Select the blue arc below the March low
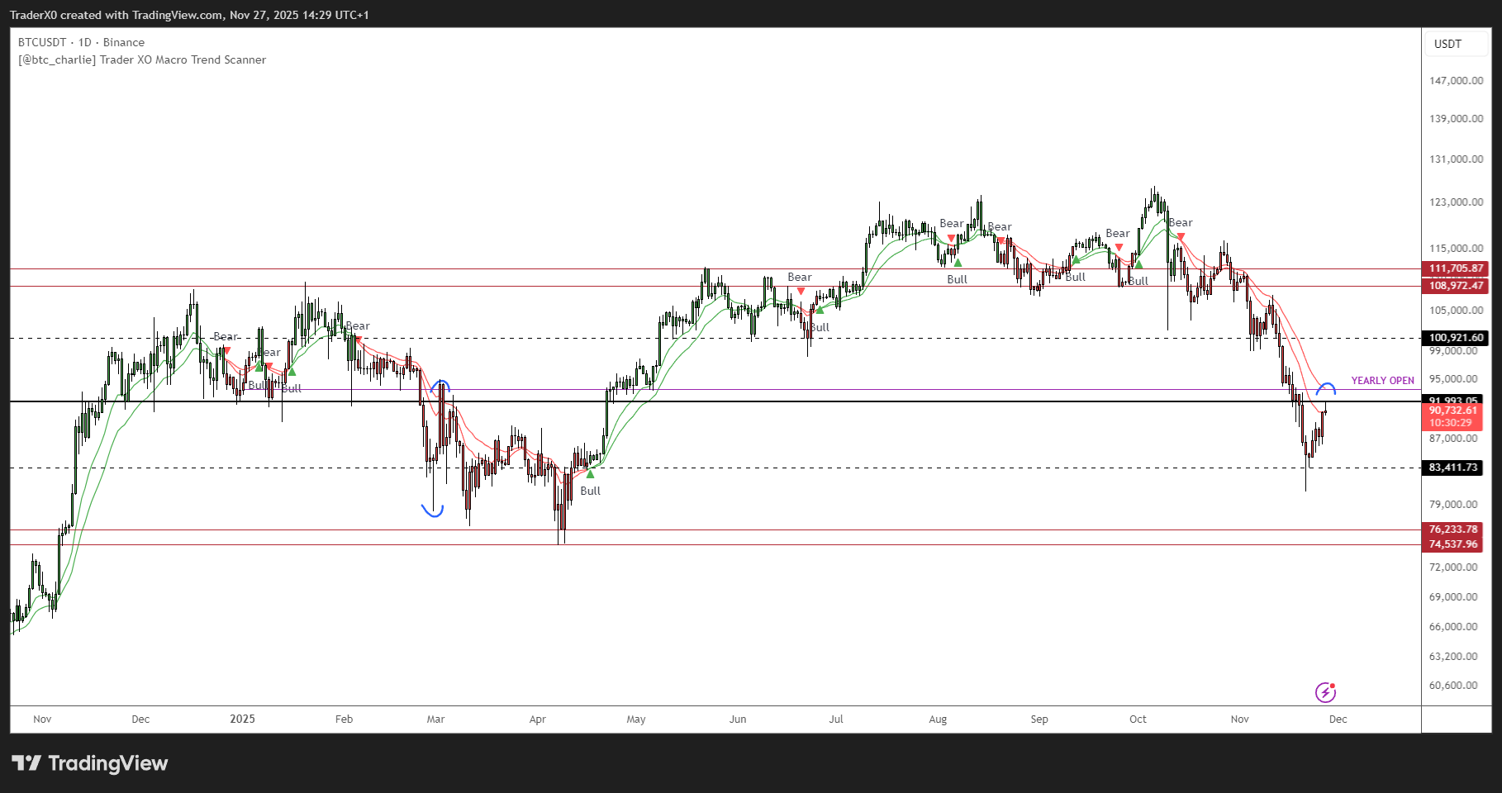1502x793 pixels. 433,511
